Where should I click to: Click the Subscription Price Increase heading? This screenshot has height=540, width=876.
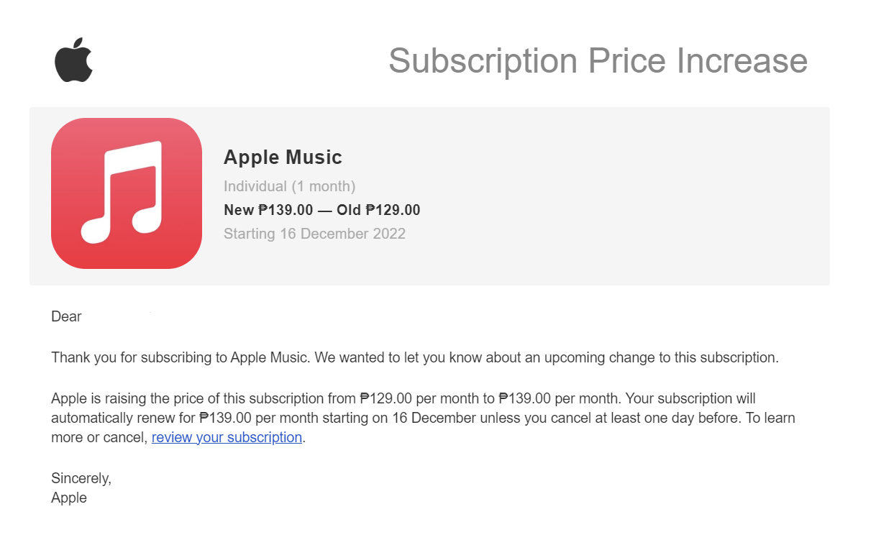click(x=598, y=60)
